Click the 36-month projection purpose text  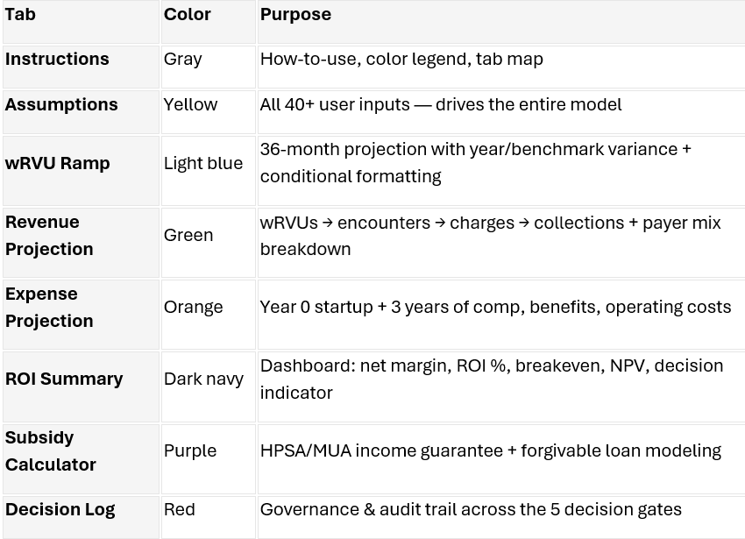click(x=475, y=162)
